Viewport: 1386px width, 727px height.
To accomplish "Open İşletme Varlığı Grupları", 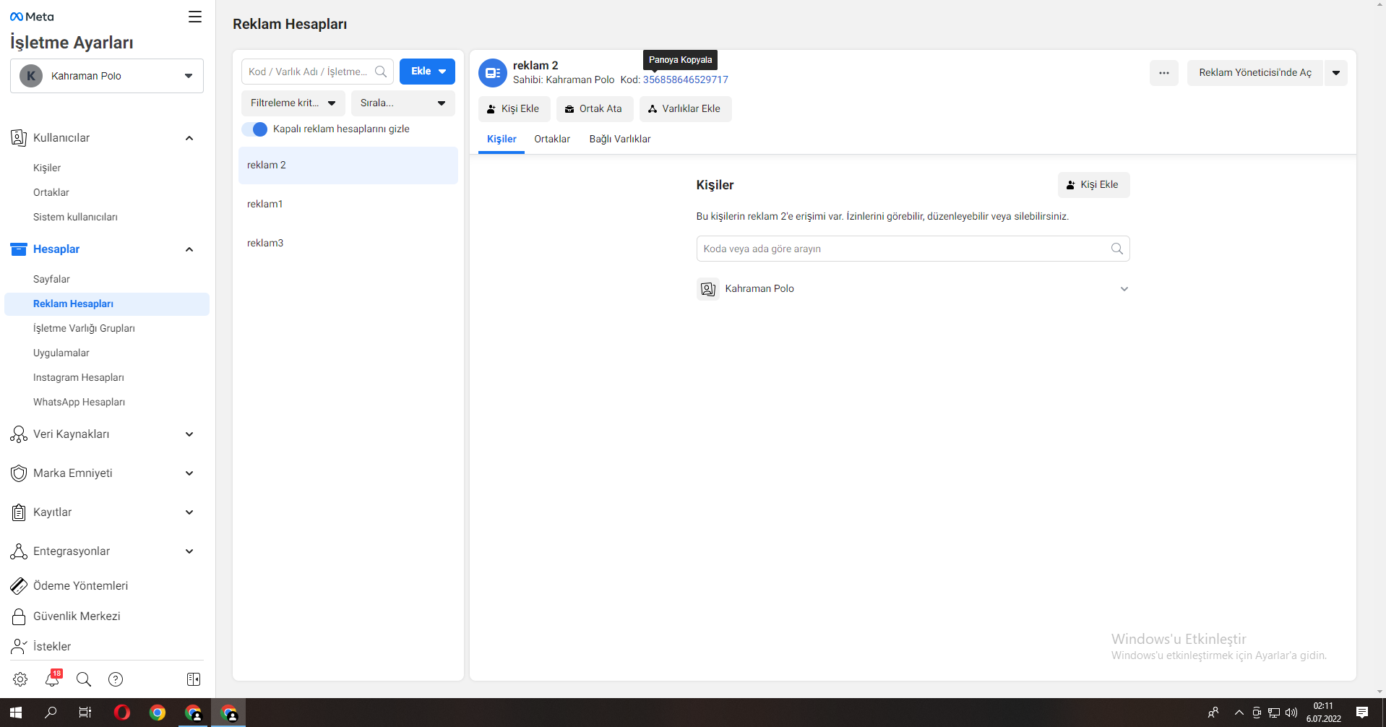I will (x=84, y=328).
